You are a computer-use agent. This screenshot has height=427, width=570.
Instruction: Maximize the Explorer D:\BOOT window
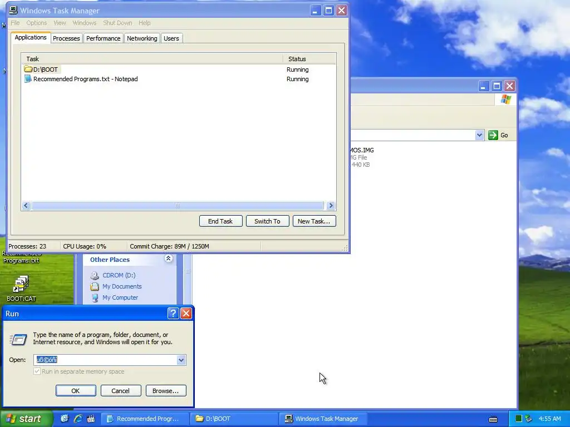tap(497, 86)
